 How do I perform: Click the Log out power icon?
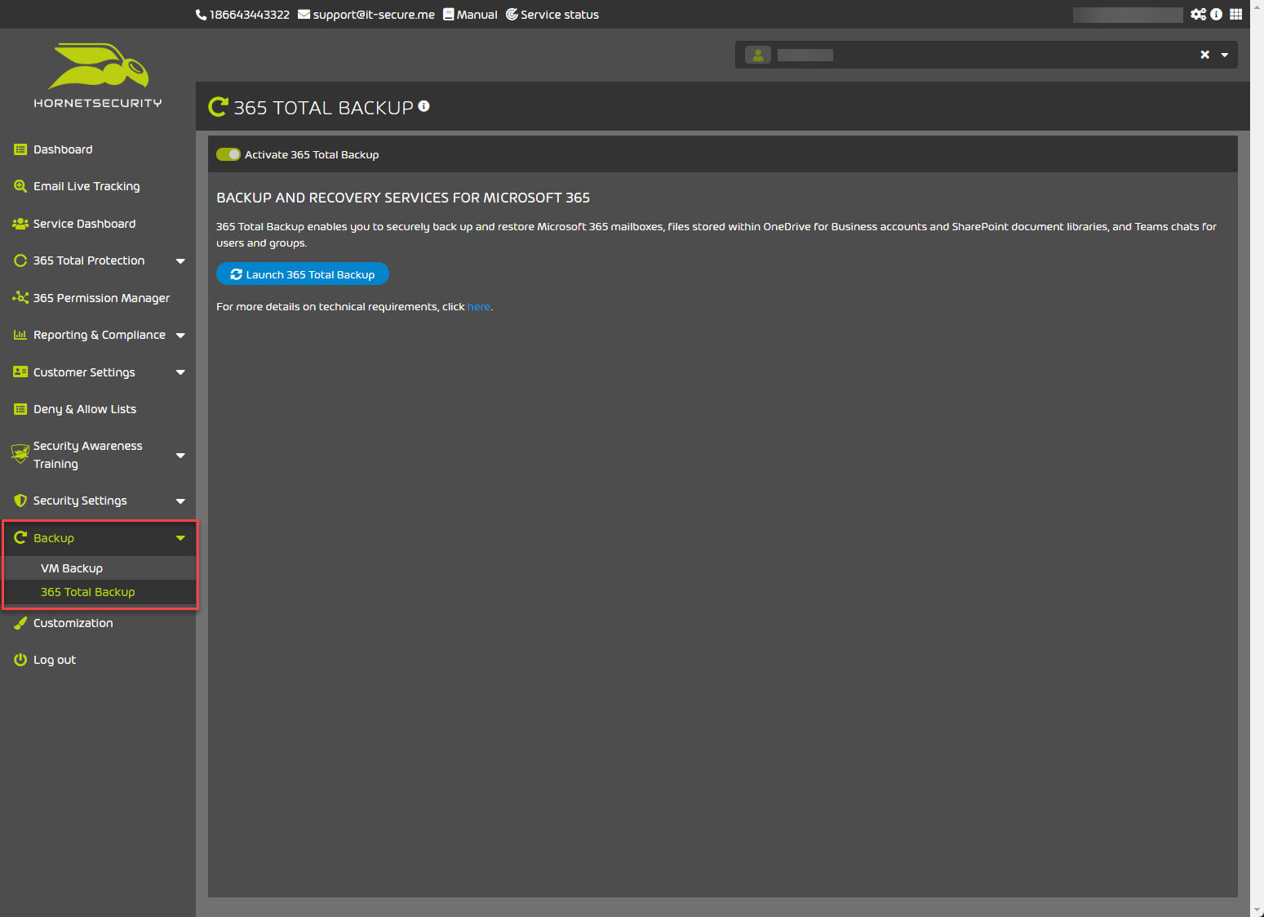point(20,660)
